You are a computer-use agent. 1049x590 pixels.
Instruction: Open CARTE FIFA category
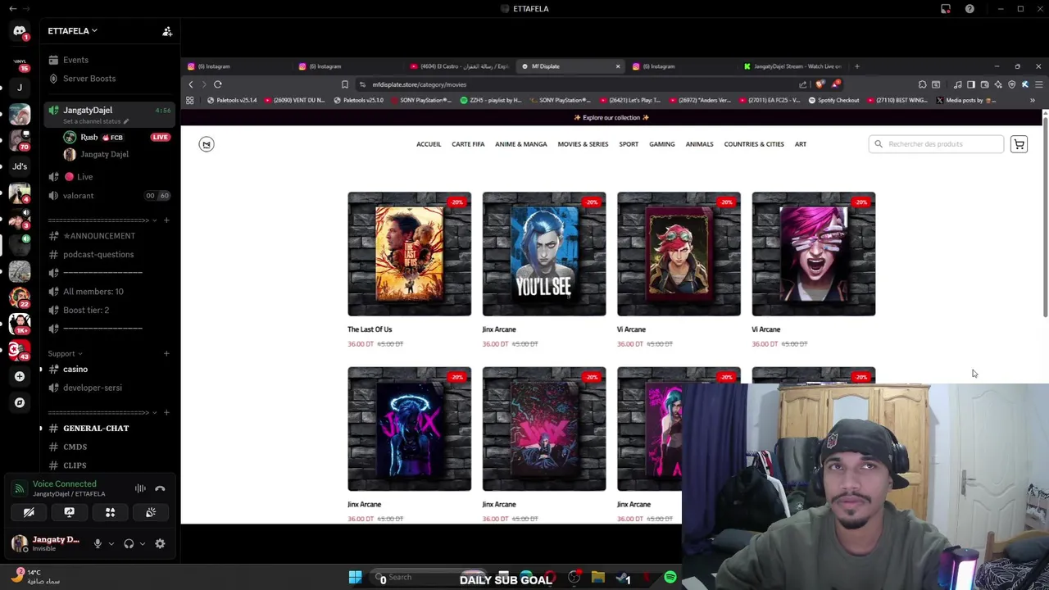pyautogui.click(x=468, y=144)
